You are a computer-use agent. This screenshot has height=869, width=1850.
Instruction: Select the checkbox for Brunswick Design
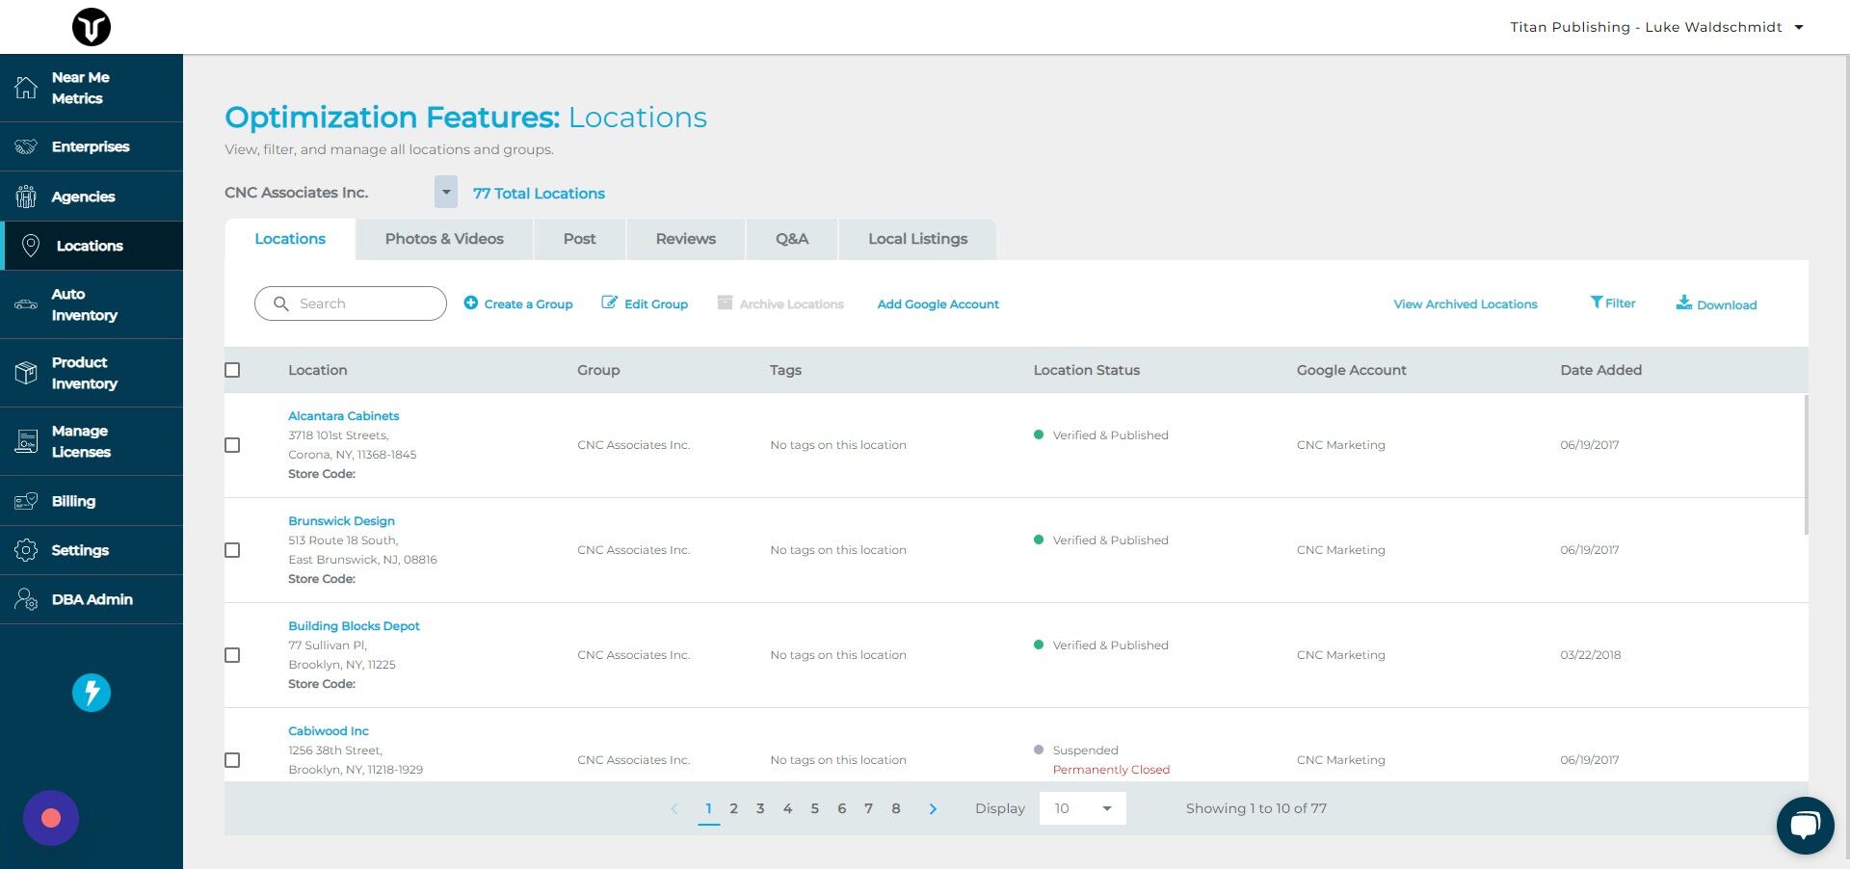pyautogui.click(x=232, y=550)
